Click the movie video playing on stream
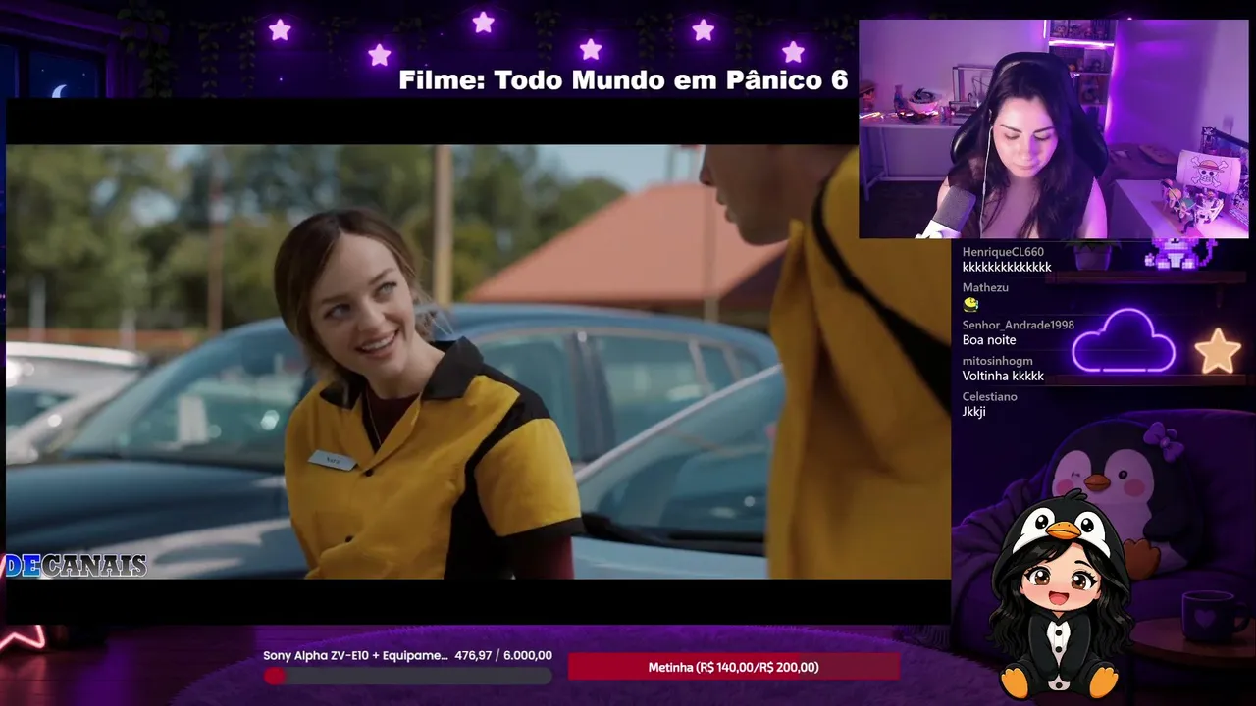The width and height of the screenshot is (1256, 706). point(479,362)
